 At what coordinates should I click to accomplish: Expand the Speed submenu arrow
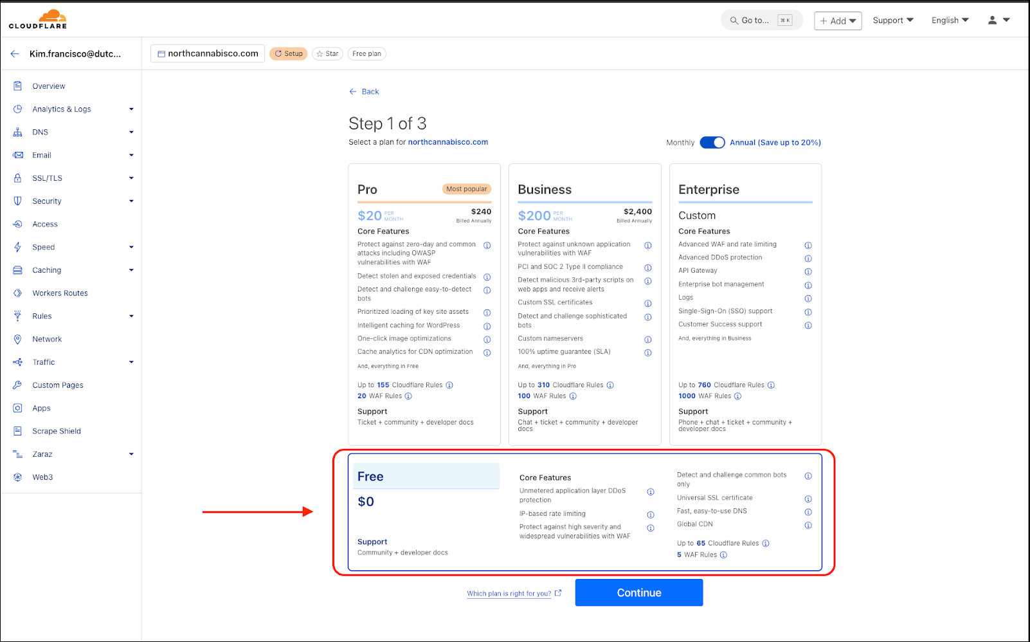[131, 247]
